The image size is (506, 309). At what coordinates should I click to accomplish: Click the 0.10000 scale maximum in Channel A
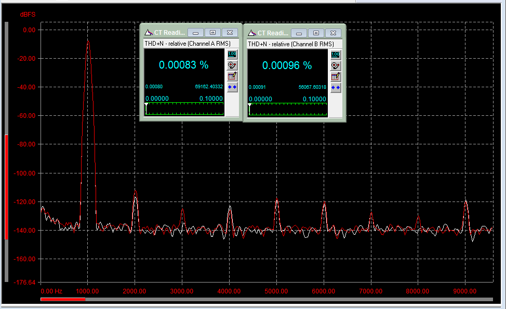(x=211, y=98)
